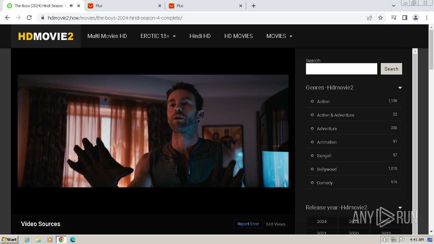Open the system tray volume icon
The width and height of the screenshot is (434, 244).
[386, 240]
